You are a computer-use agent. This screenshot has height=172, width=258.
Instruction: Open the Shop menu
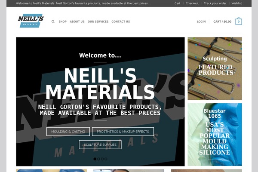62,21
